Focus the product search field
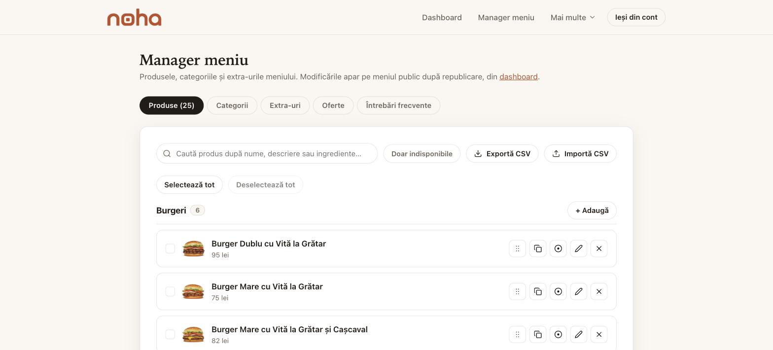The image size is (773, 350). click(267, 154)
